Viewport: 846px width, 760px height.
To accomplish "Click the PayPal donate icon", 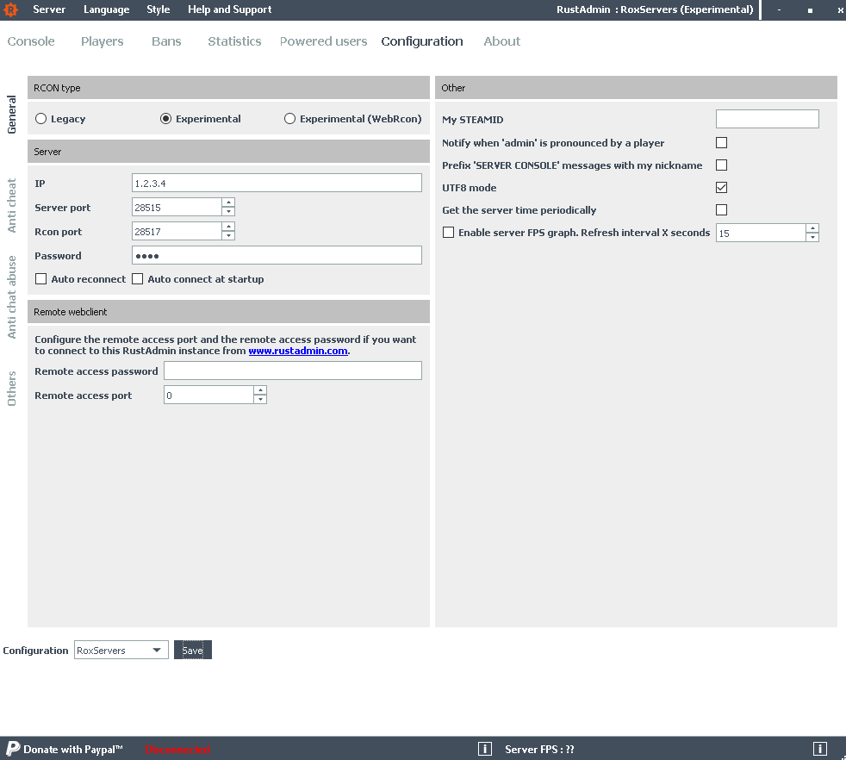I will (x=13, y=749).
